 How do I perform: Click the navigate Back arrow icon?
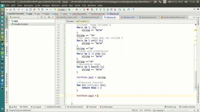point(47,10)
